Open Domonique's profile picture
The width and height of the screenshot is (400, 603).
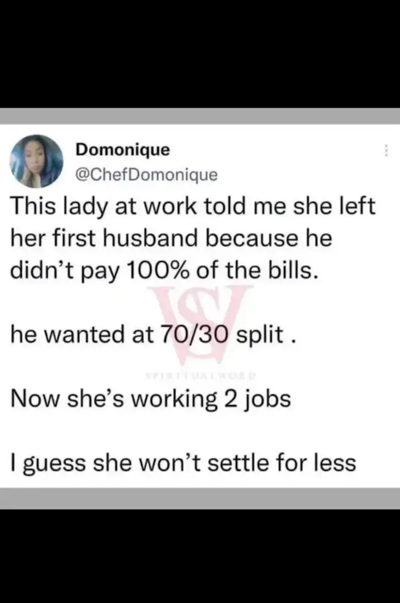tap(36, 161)
